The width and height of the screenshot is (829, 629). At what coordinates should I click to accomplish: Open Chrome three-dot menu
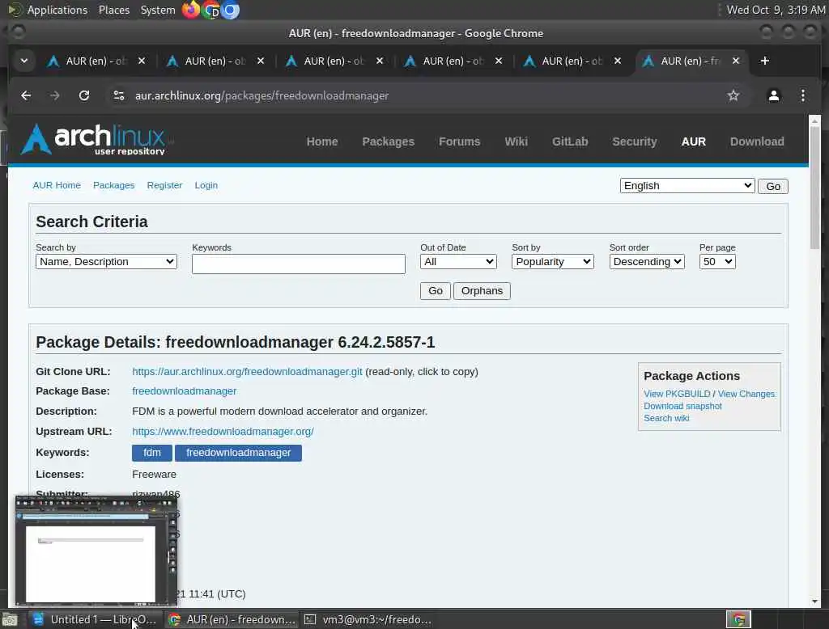point(802,95)
